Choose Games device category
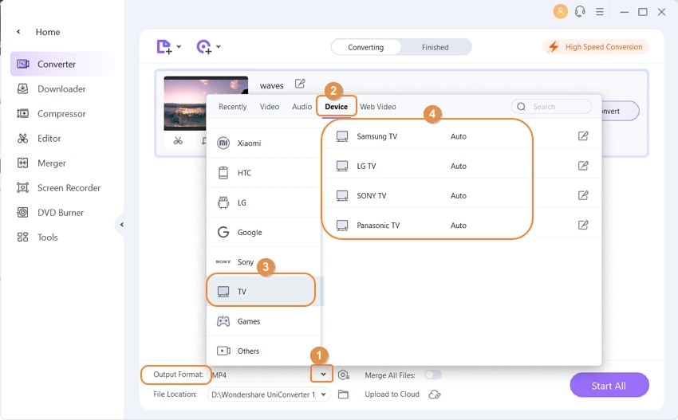This screenshot has width=678, height=420. 264,321
